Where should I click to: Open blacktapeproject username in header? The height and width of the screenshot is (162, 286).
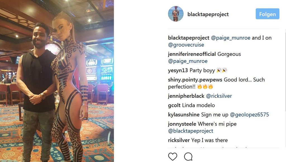[x=208, y=14]
